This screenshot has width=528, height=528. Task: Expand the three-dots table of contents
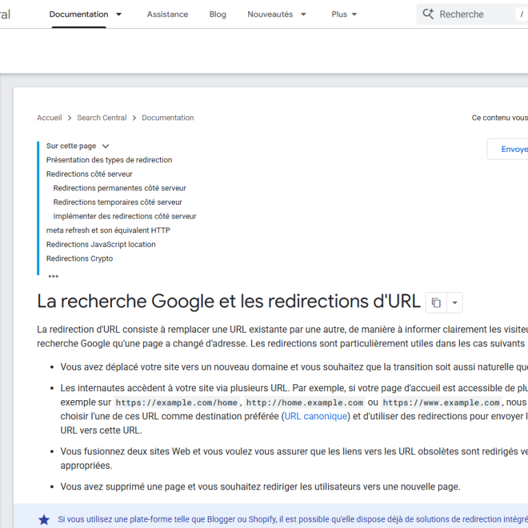53,276
